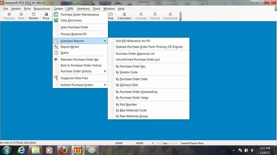
Task: Tile windows with the Vertical toolbar button
Action: (x=155, y=16)
